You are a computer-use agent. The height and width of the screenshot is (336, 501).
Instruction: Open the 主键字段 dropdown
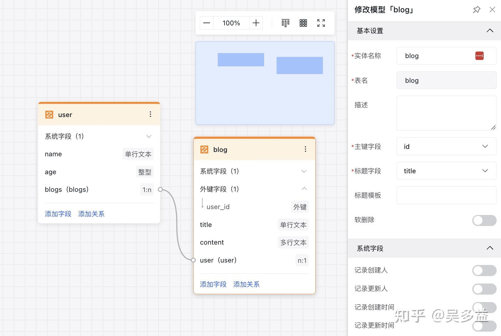[x=485, y=146]
